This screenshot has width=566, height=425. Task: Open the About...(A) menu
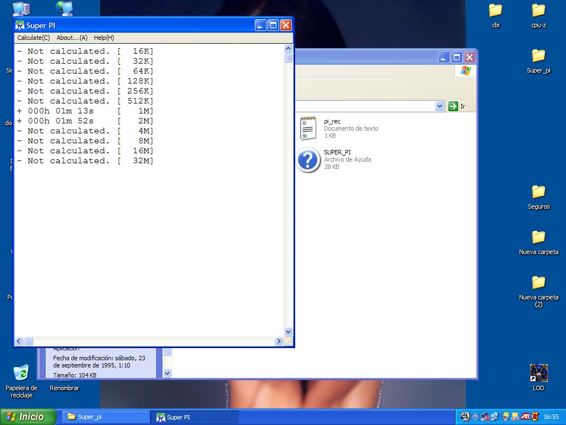tap(72, 38)
